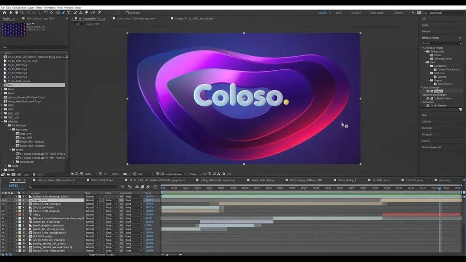This screenshot has height=262, width=466.
Task: Select the Puppet Pin tool
Action: pyautogui.click(x=100, y=12)
